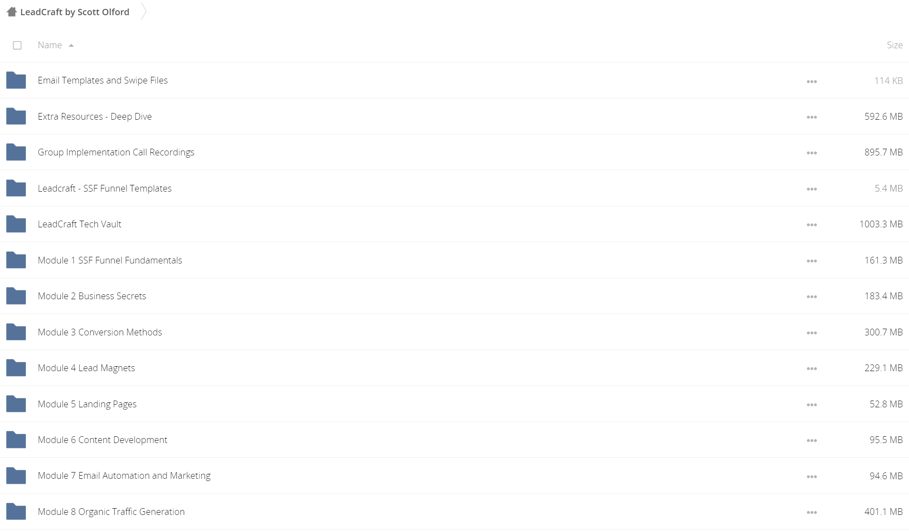Screen dimensions: 909x531
Task: Sort files by the Name column header
Action: click(x=50, y=45)
